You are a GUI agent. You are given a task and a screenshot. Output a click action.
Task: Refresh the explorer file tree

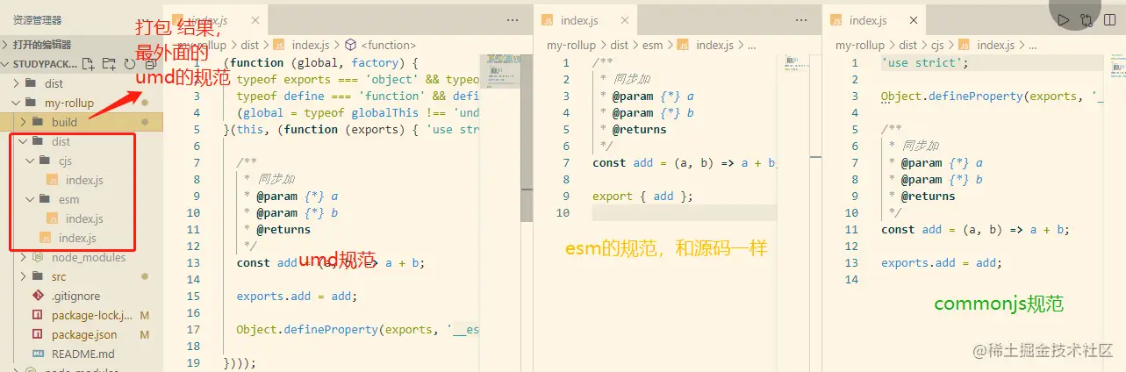pos(130,64)
